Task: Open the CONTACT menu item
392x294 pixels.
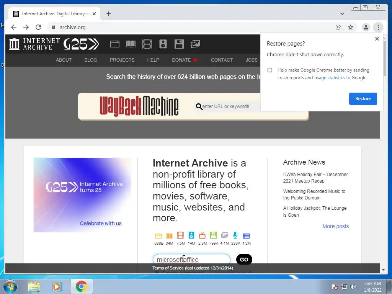Action: click(222, 60)
